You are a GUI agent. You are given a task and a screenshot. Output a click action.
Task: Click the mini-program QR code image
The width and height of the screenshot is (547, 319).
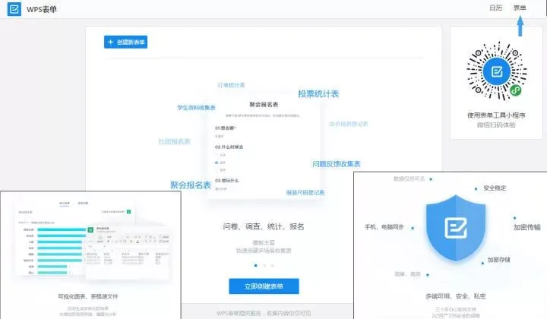pos(496,71)
